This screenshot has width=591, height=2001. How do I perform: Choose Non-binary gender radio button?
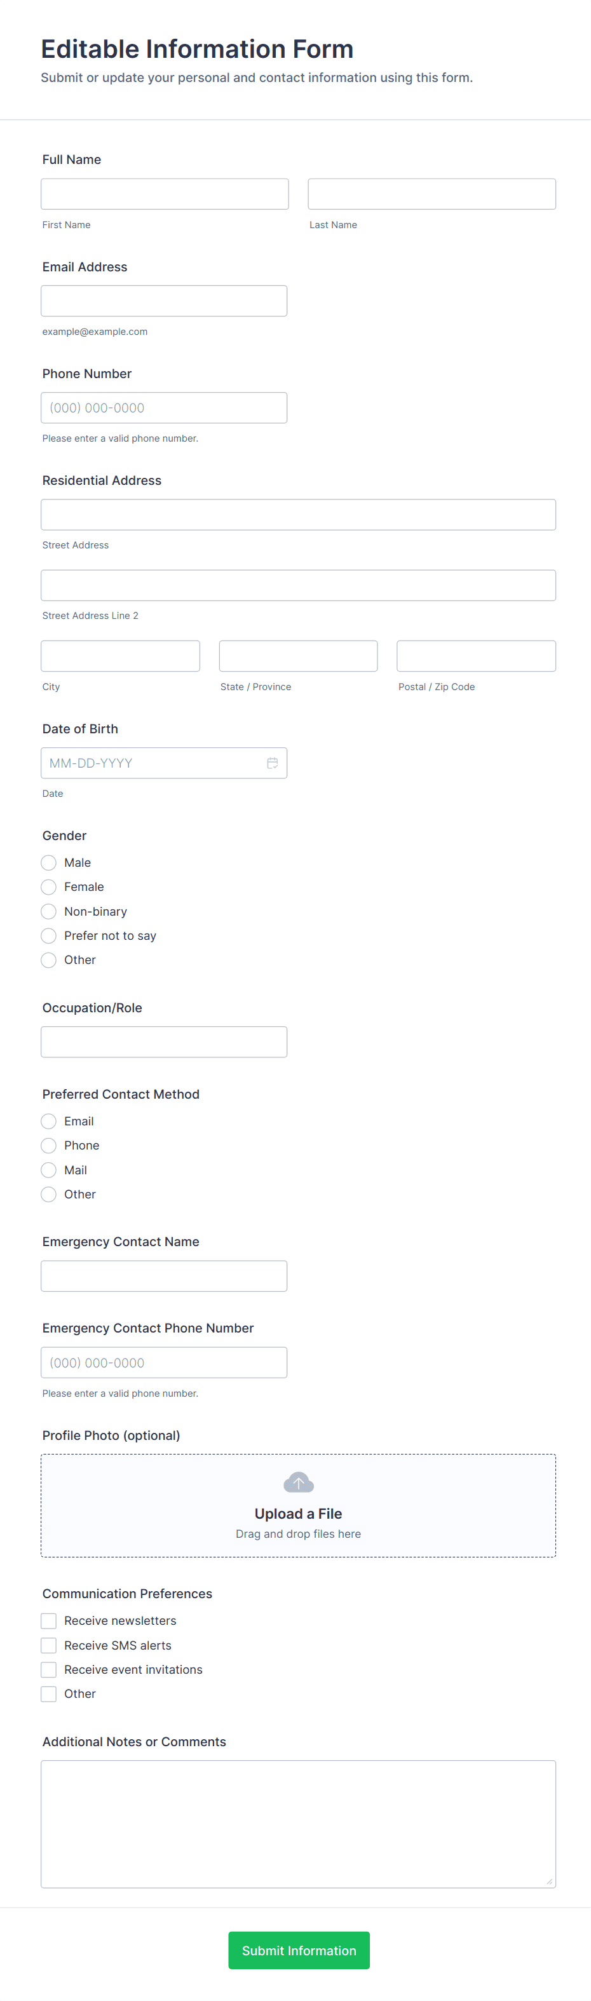coord(49,911)
